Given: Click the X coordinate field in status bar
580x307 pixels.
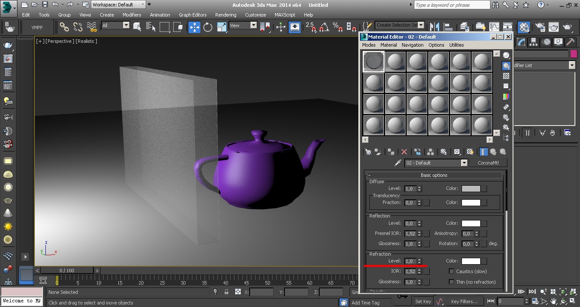Looking at the screenshot, I should click(262, 292).
